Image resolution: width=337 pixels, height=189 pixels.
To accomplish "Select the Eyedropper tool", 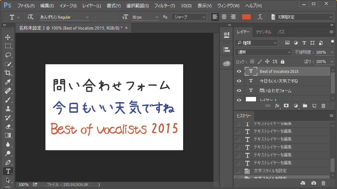I will click(x=8, y=82).
